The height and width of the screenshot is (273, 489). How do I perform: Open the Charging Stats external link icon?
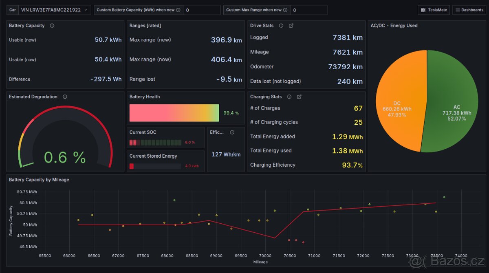pos(299,97)
